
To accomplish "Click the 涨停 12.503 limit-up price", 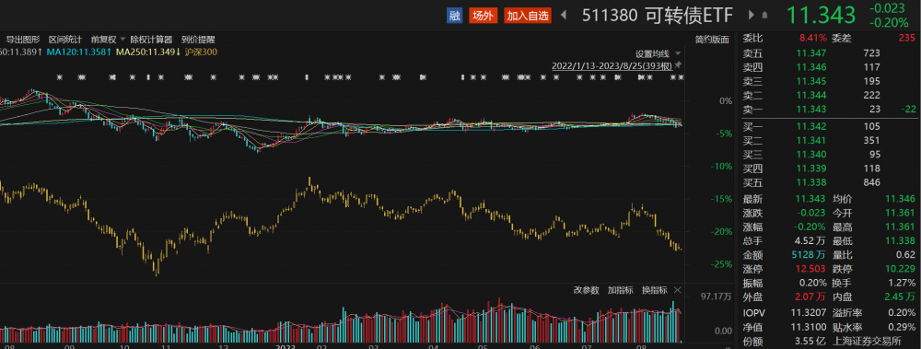I will pyautogui.click(x=811, y=268).
